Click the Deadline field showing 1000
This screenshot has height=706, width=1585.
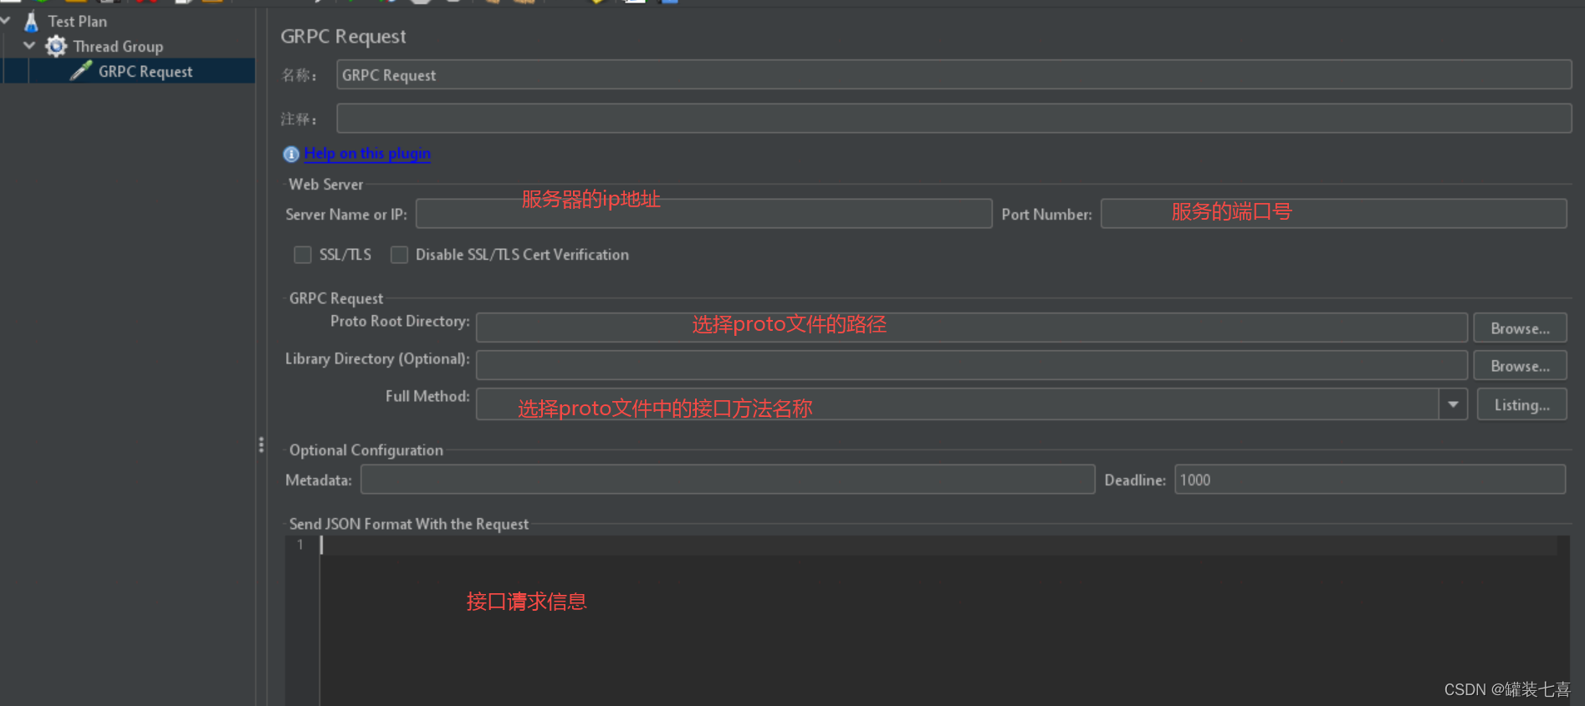point(1370,480)
